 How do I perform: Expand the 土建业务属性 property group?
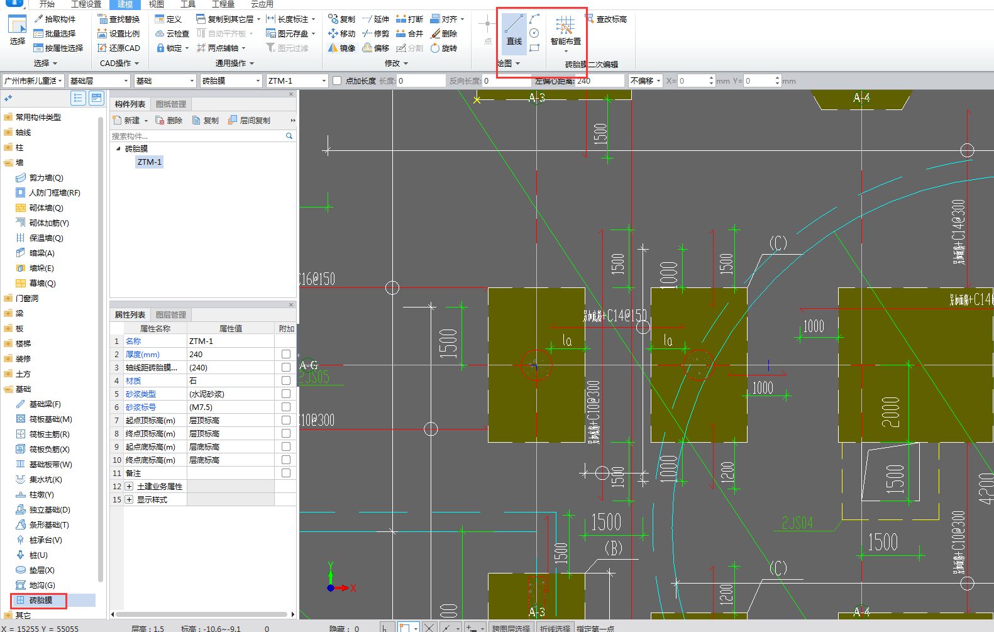(129, 486)
